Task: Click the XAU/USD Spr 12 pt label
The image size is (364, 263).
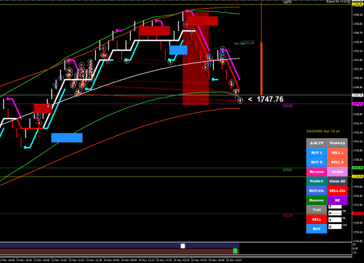Action: (x=323, y=131)
